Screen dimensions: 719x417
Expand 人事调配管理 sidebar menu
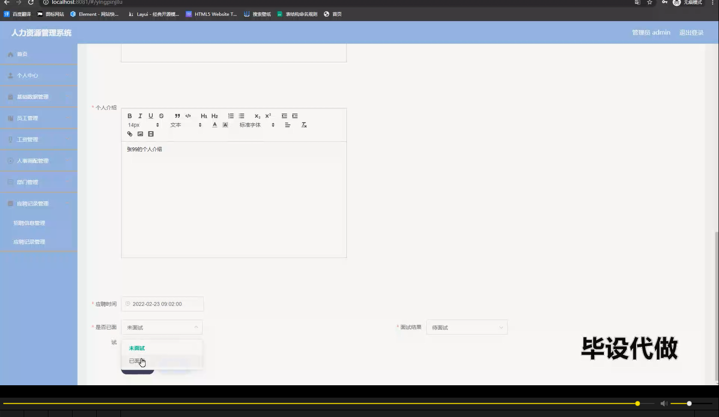[x=38, y=161]
